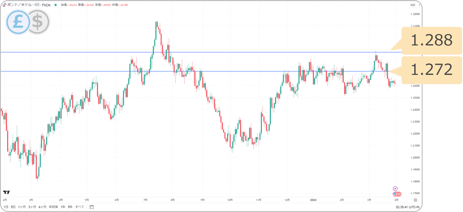Image resolution: width=463 pixels, height=212 pixels.
Task: Click the 1.26000 price axis label
Action: pos(415,86)
